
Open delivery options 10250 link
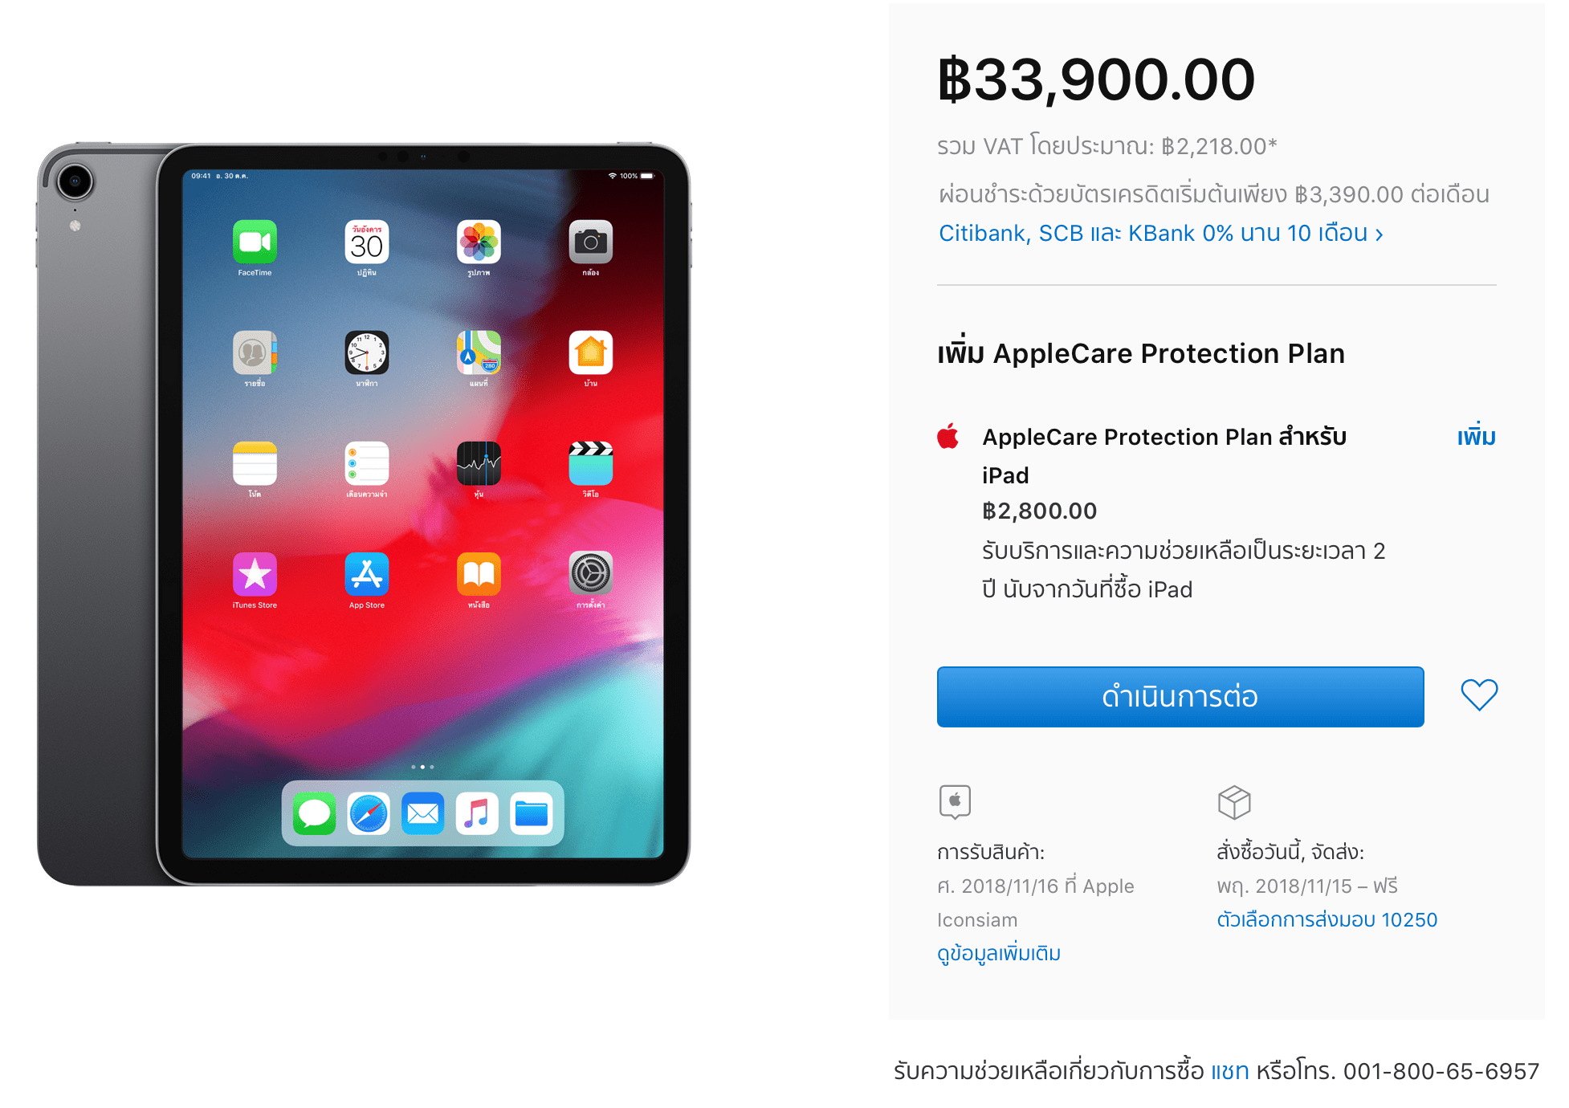coord(1327,919)
